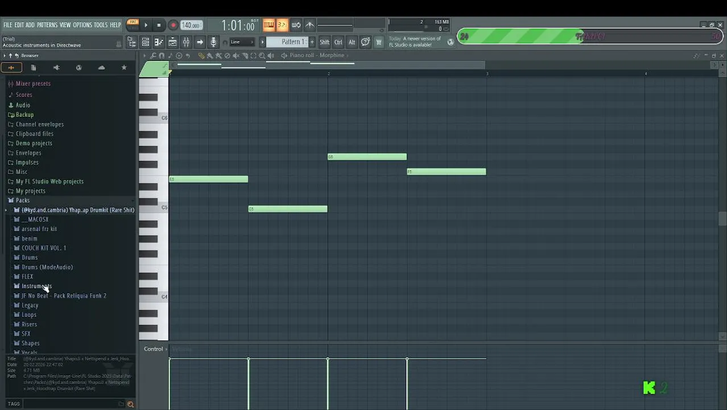Open the Line snap dropdown

click(242, 42)
